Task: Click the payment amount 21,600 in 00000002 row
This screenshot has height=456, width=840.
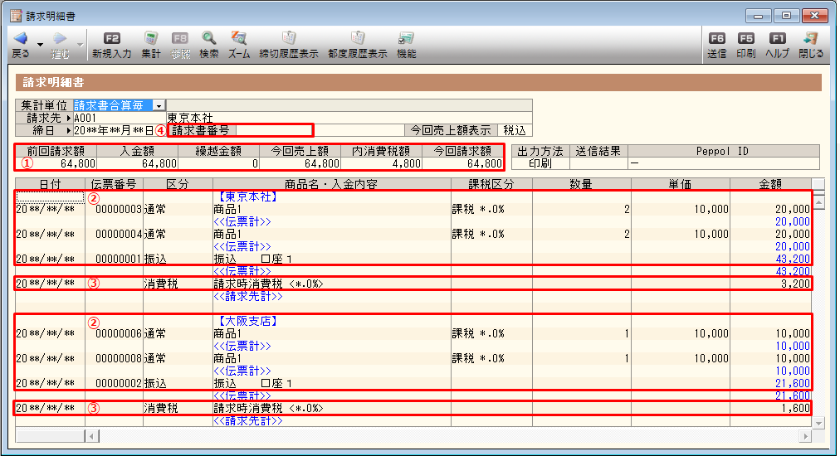Action: coord(793,383)
